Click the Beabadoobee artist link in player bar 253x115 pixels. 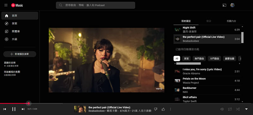96,111
